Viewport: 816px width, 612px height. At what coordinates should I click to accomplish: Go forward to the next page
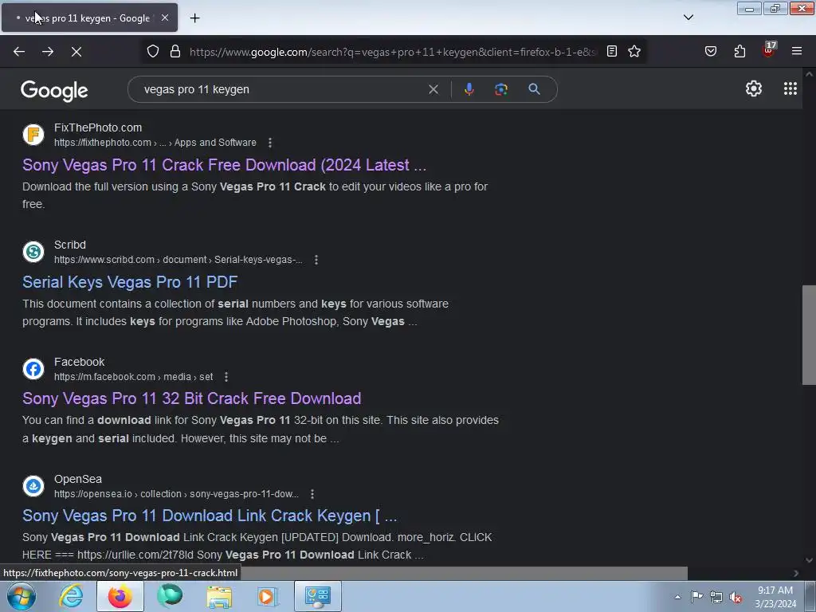(x=48, y=52)
